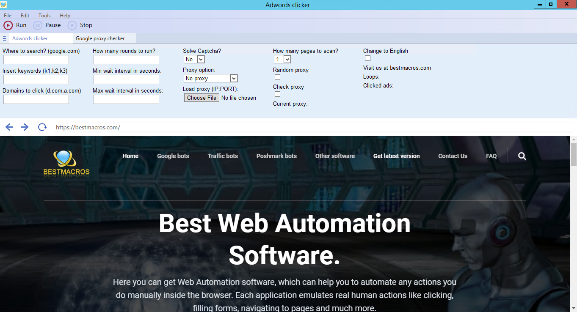The width and height of the screenshot is (577, 312).
Task: Click the Where to search input field
Action: (36, 60)
